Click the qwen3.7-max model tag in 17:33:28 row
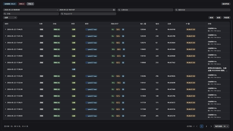The height and width of the screenshot is (131, 233). pyautogui.click(x=92, y=76)
